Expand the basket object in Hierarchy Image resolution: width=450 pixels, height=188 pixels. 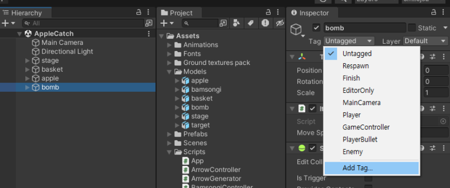pyautogui.click(x=27, y=70)
